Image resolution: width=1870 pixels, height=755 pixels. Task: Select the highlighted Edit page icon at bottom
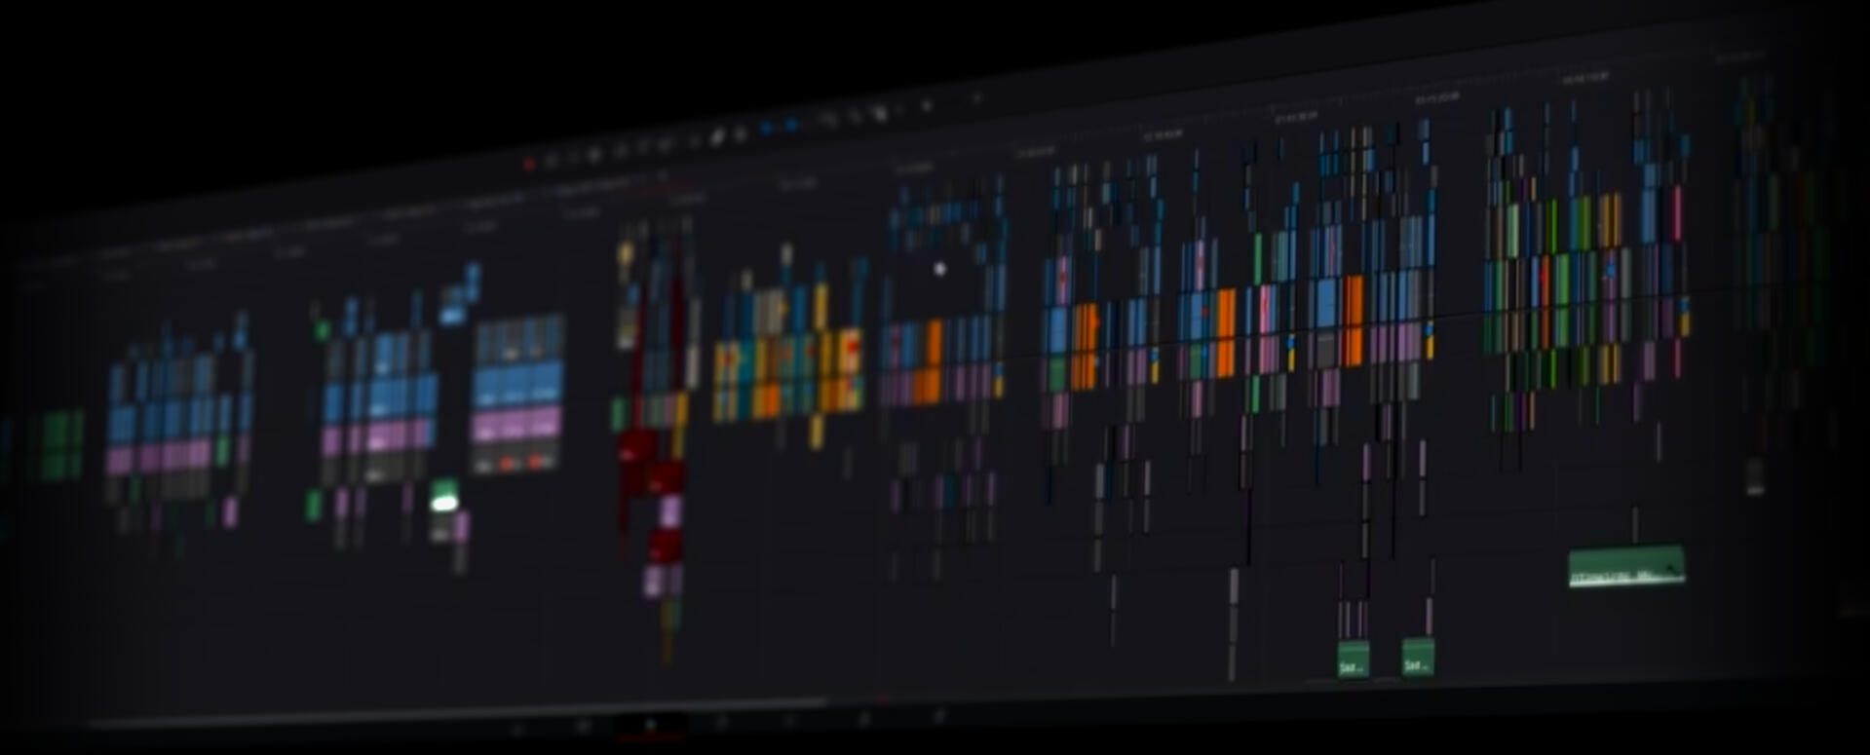pyautogui.click(x=651, y=725)
